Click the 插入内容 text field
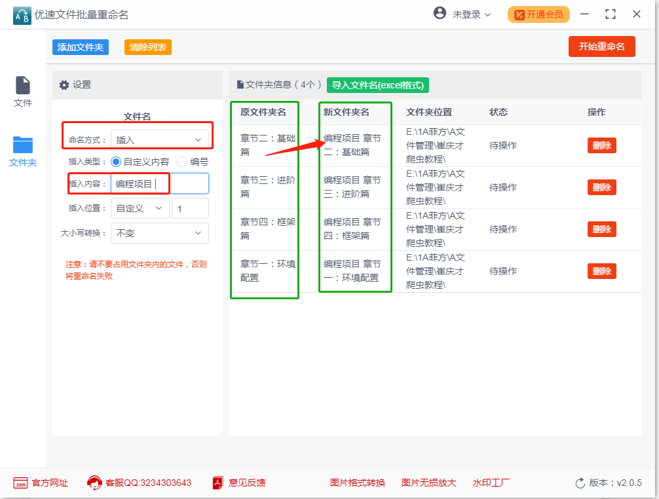This screenshot has height=499, width=659. point(160,184)
